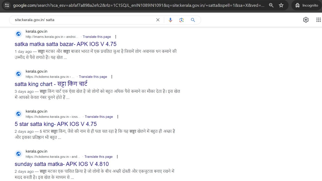This screenshot has height=181, width=322.
Task: Click the zoom magnifier icon in address bar
Action: (271, 5)
